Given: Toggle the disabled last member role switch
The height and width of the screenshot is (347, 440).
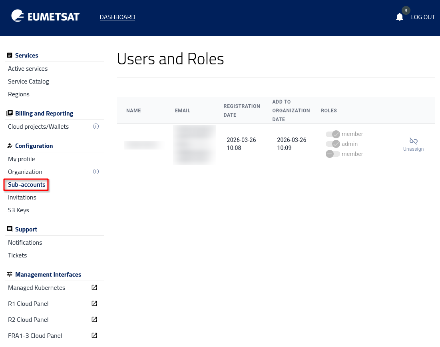Looking at the screenshot, I should click(x=333, y=154).
